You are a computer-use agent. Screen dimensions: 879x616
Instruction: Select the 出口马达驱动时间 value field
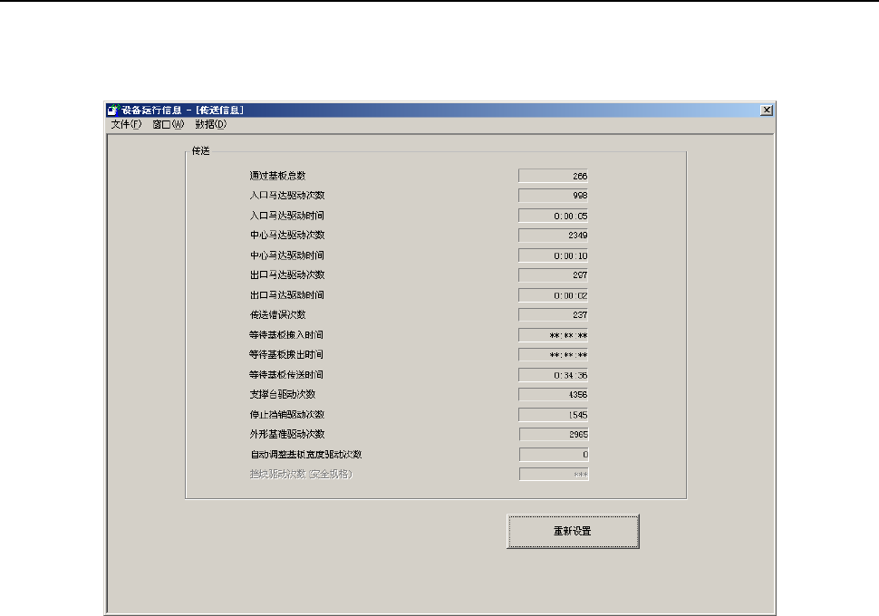(x=554, y=295)
